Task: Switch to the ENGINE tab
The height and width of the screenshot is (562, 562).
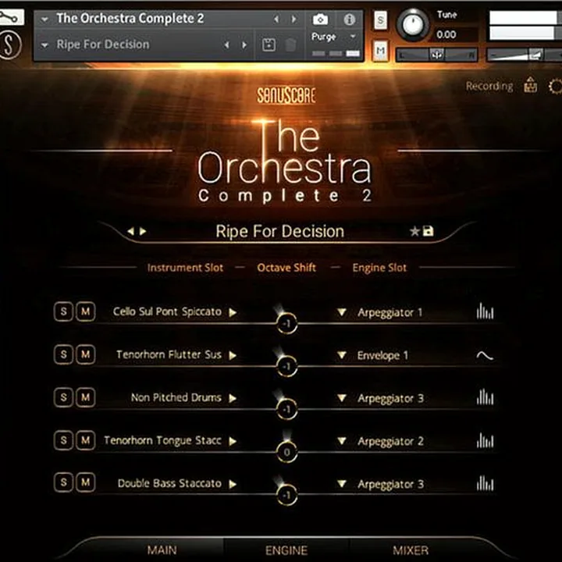Action: click(286, 550)
